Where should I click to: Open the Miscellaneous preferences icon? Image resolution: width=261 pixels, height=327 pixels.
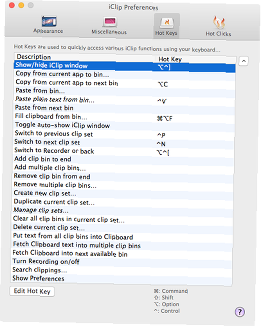pyautogui.click(x=110, y=22)
